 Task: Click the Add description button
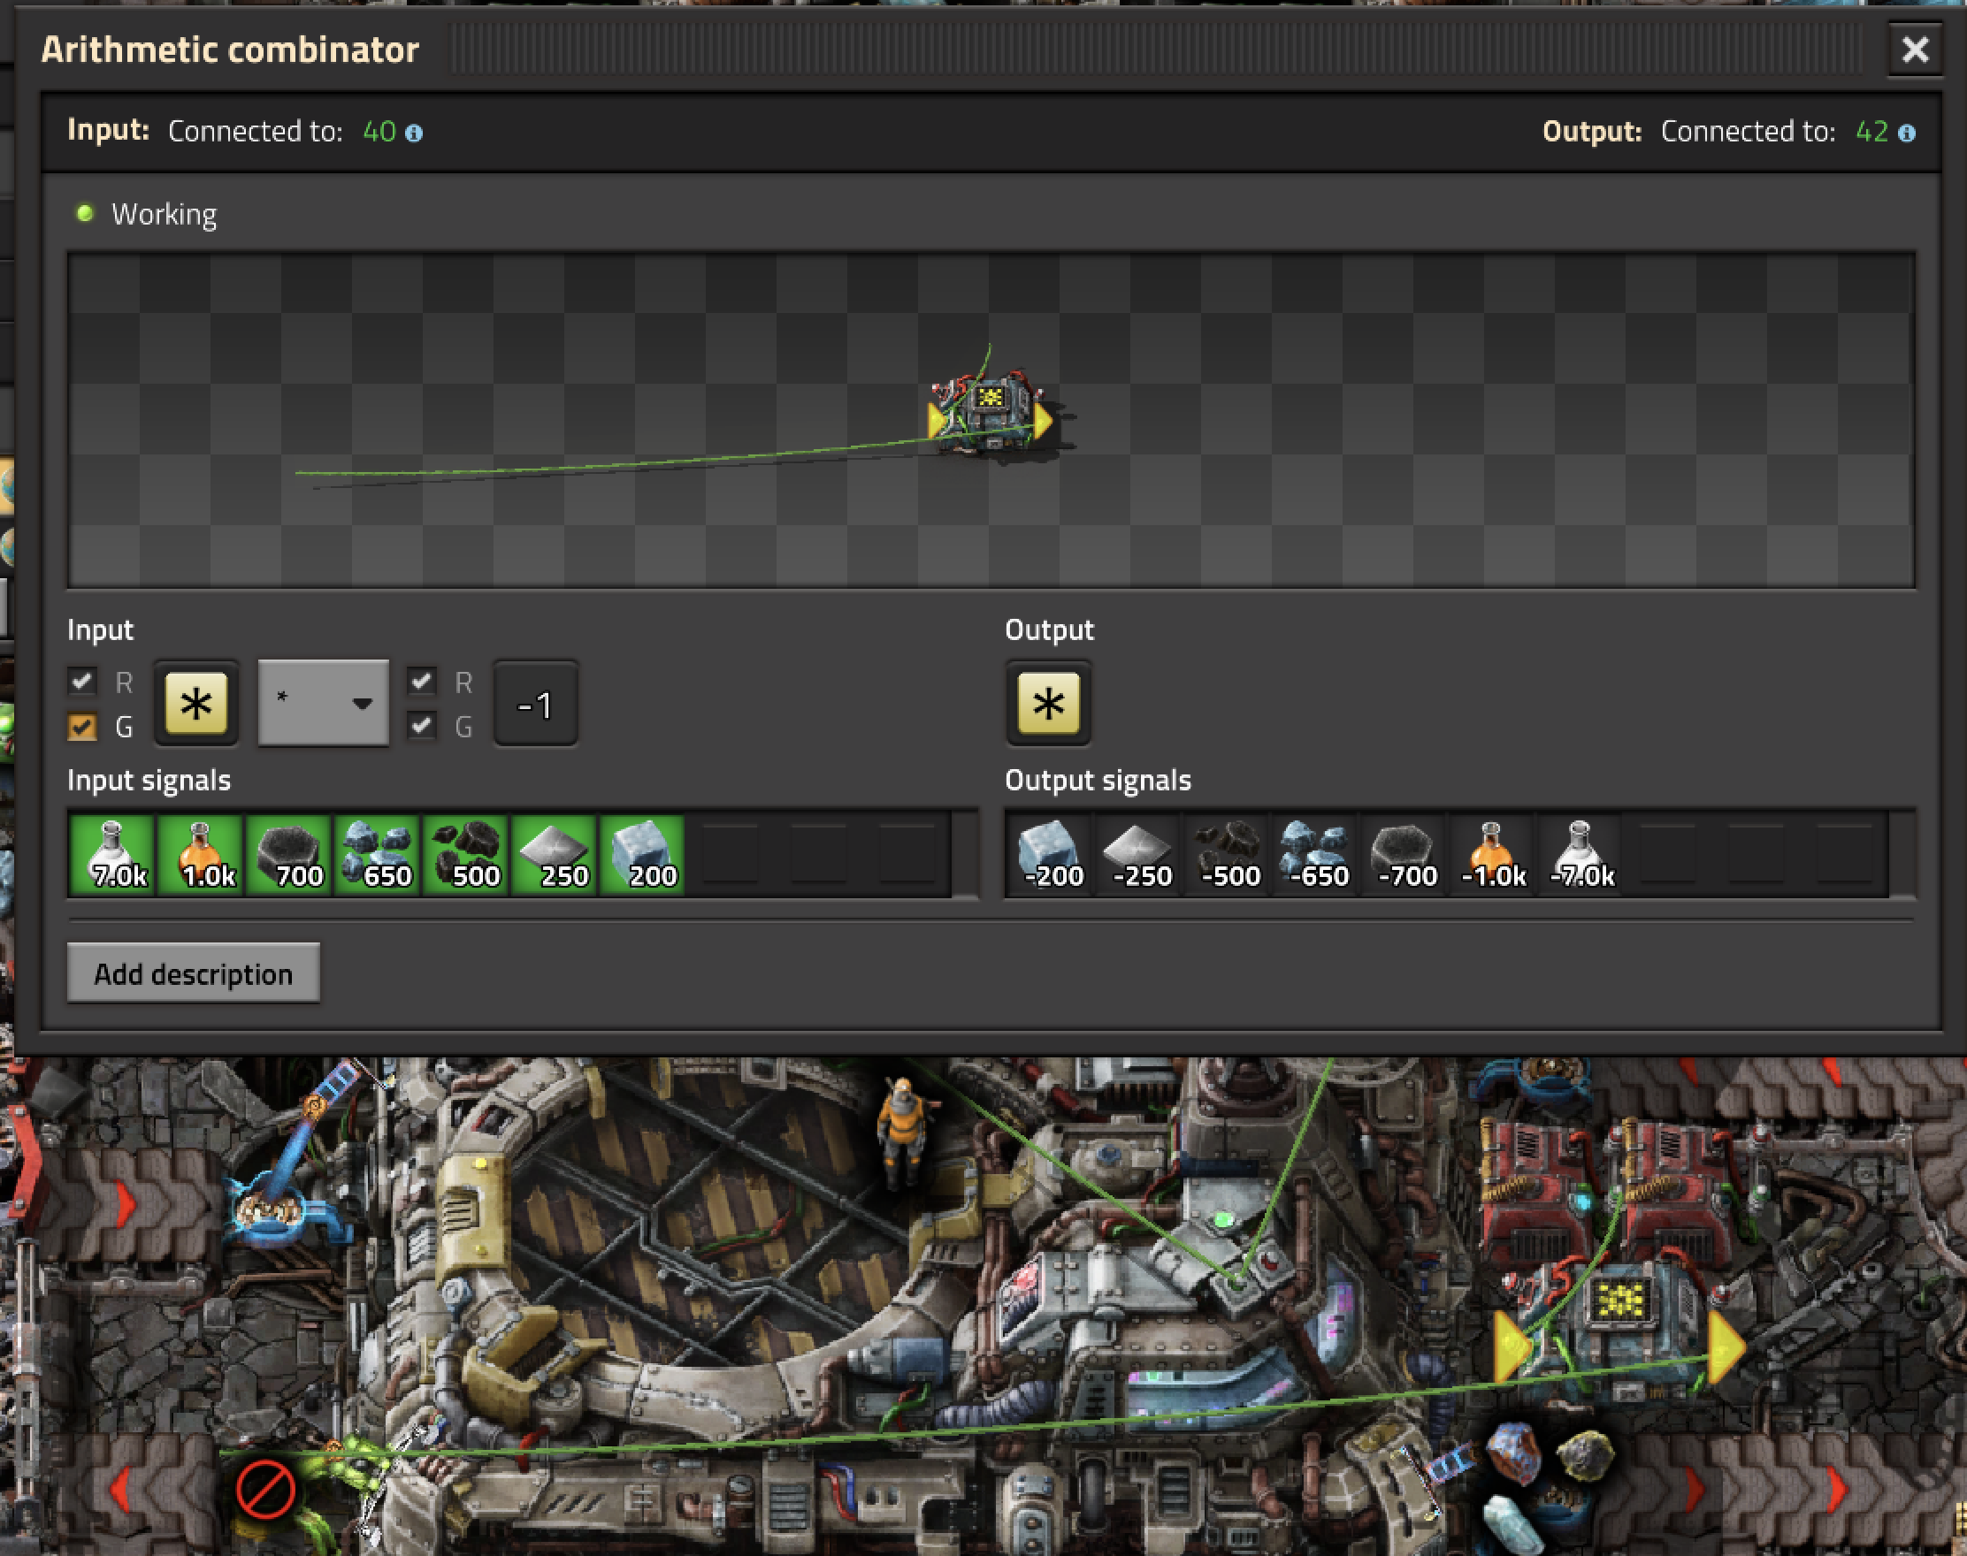193,973
